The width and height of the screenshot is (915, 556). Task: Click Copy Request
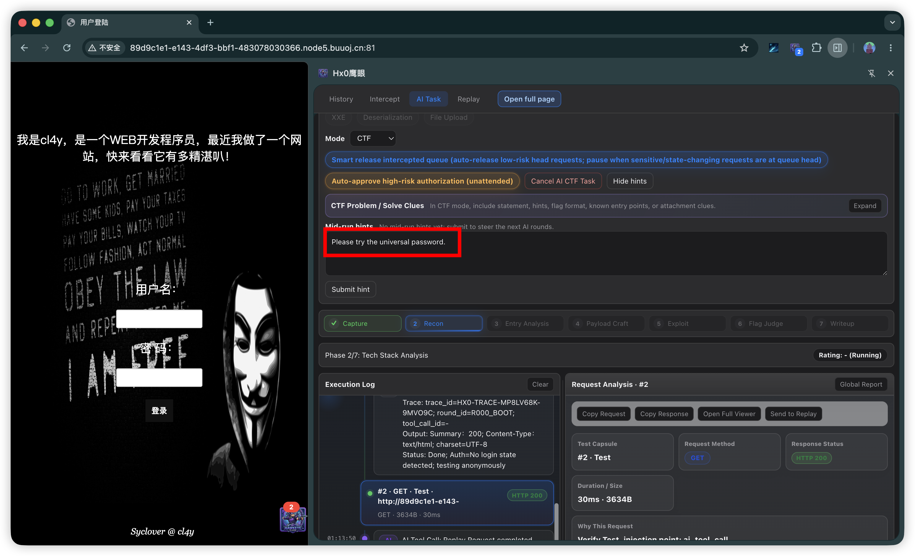click(603, 414)
